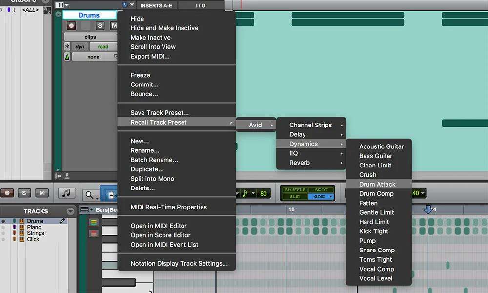Click the Drums track options circle arrow
The height and width of the screenshot is (293, 488).
(58, 14)
